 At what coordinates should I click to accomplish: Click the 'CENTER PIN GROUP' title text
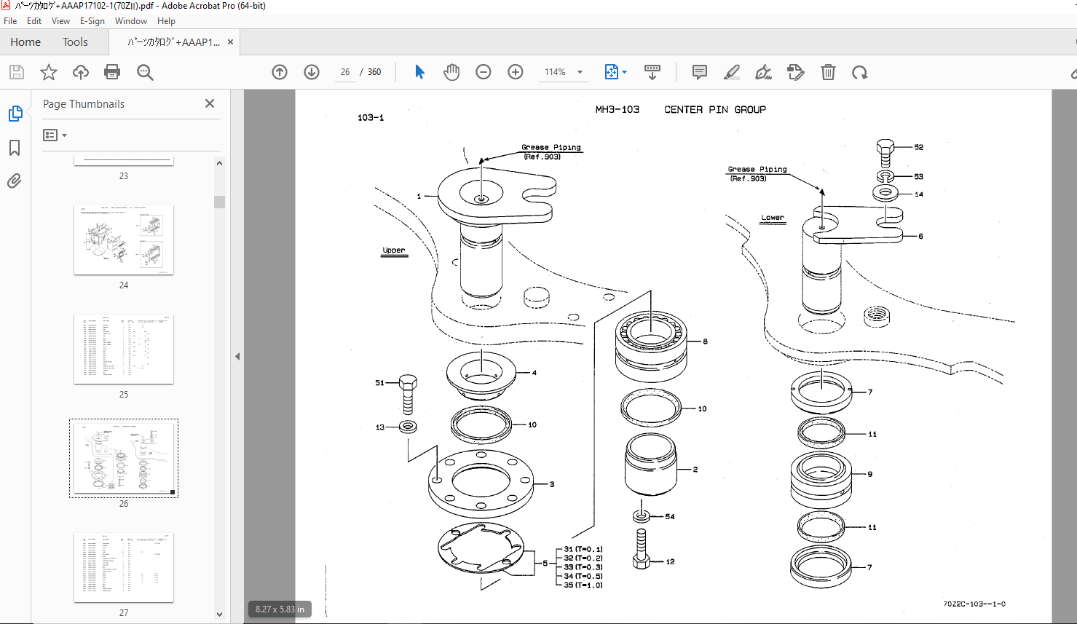coord(715,110)
